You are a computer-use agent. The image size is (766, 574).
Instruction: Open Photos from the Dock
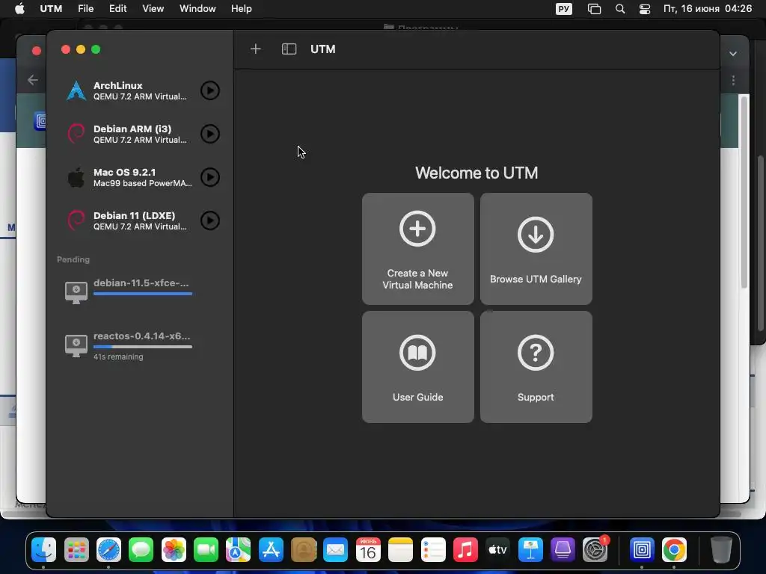174,550
